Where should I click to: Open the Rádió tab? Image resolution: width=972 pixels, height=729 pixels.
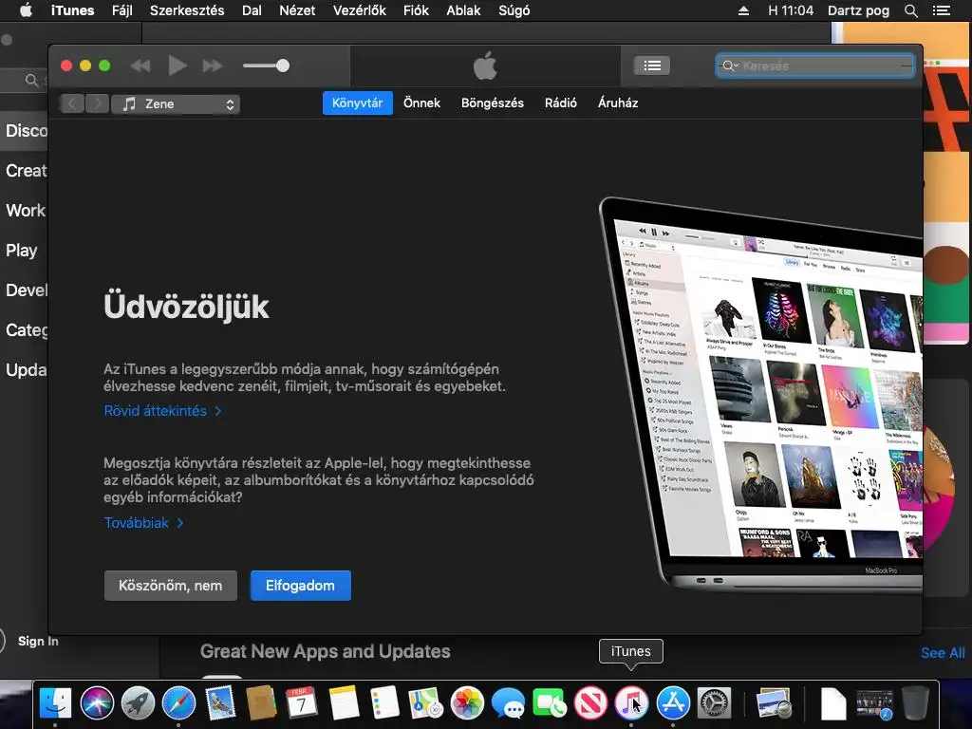pyautogui.click(x=560, y=103)
